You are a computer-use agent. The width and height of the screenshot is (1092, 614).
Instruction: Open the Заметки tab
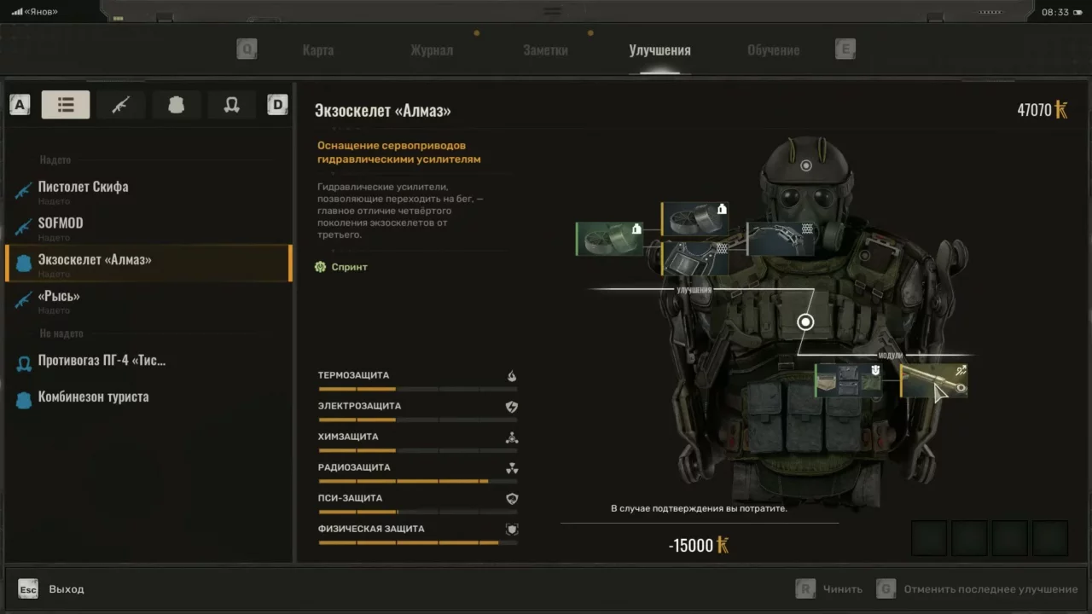tap(546, 50)
